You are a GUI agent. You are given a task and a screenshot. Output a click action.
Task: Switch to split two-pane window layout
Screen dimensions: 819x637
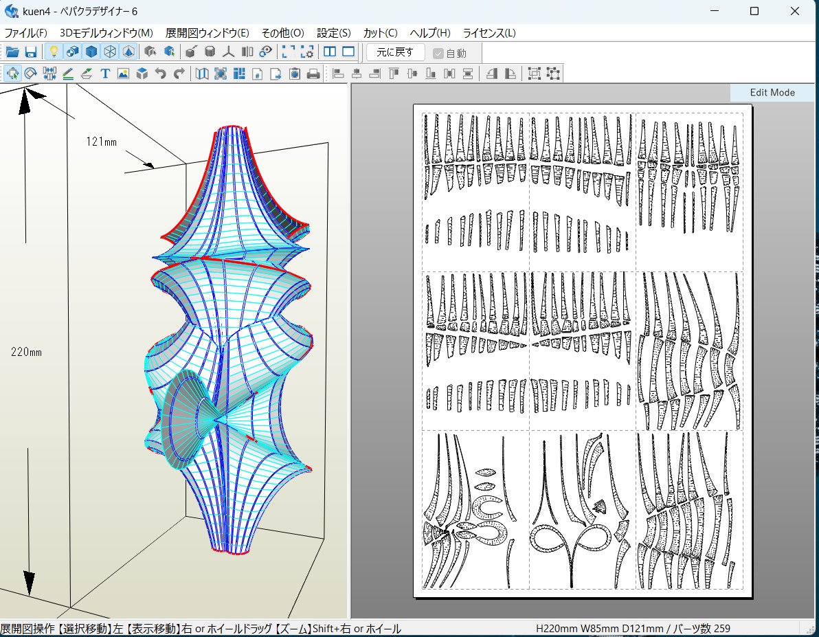click(x=330, y=52)
